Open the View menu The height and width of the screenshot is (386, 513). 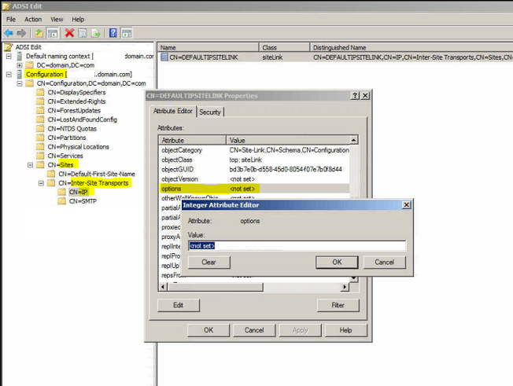(x=57, y=20)
